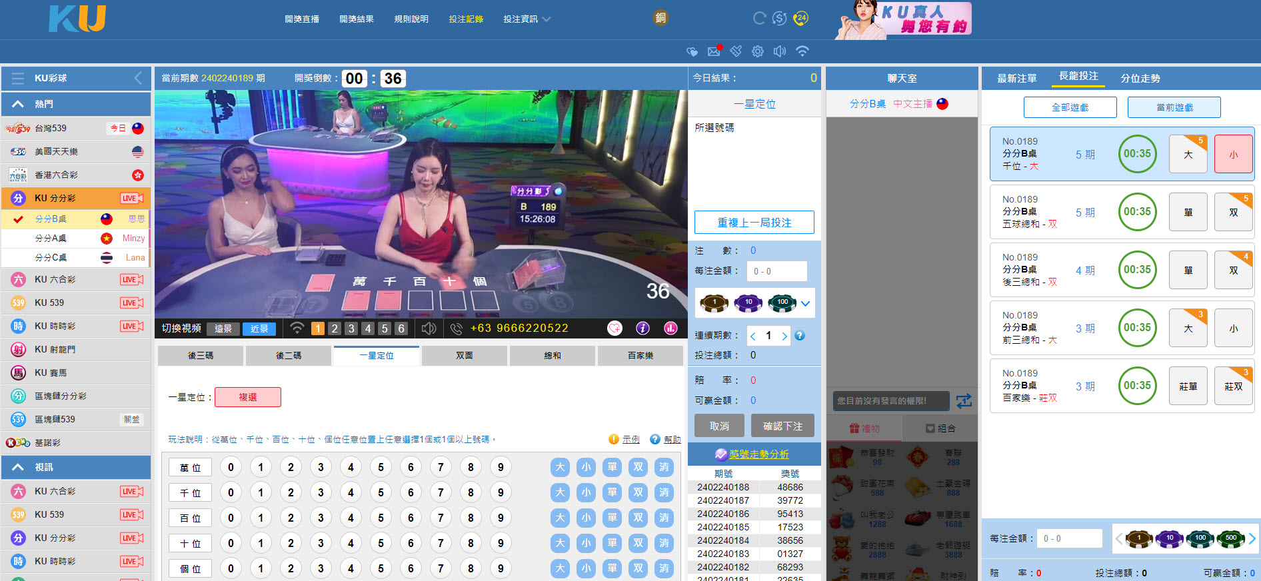1261x581 pixels.
Task: Open the purple info icon under video
Action: click(642, 328)
